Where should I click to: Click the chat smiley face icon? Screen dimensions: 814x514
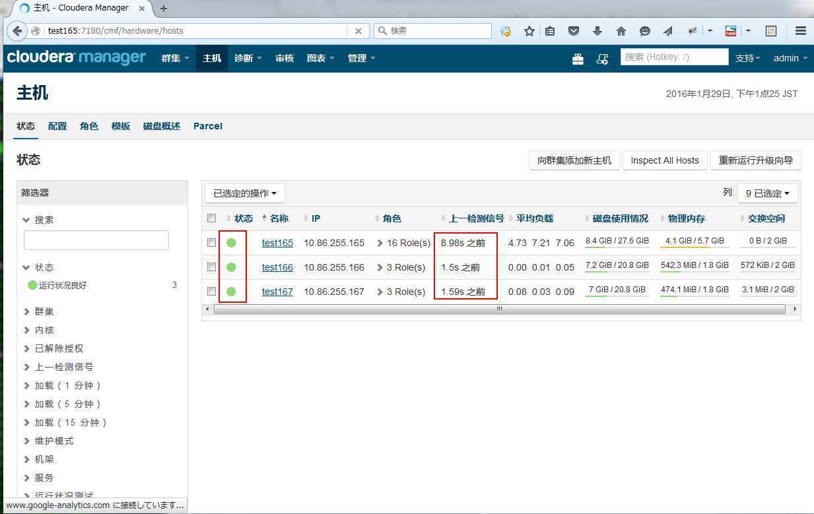[x=645, y=31]
